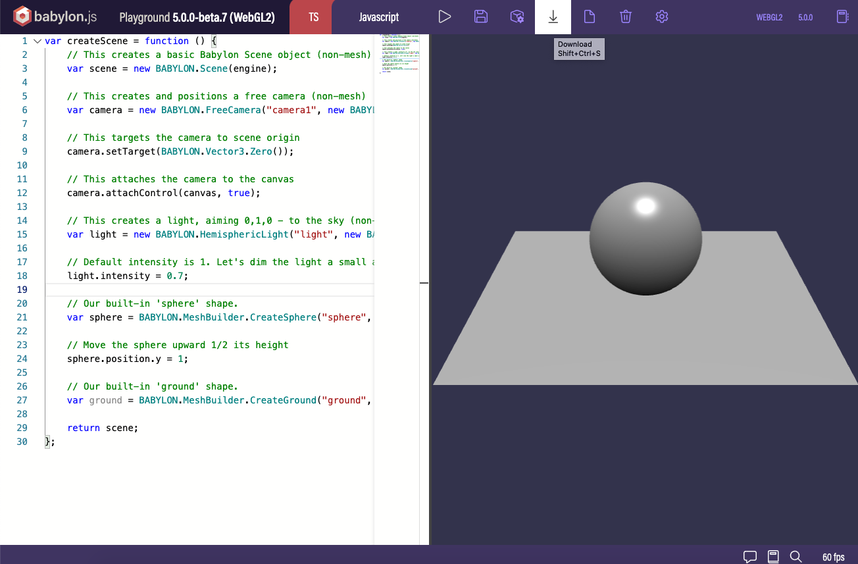Screen dimensions: 858x564
Task: Create a new file with the page icon
Action: [x=590, y=17]
